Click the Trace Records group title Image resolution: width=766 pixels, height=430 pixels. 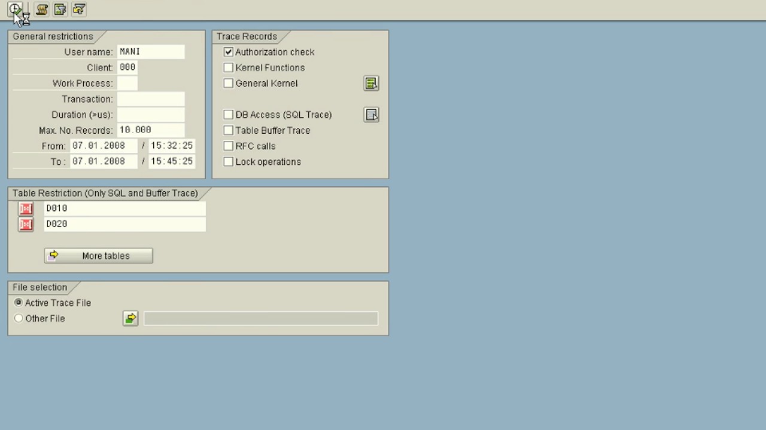pos(247,36)
